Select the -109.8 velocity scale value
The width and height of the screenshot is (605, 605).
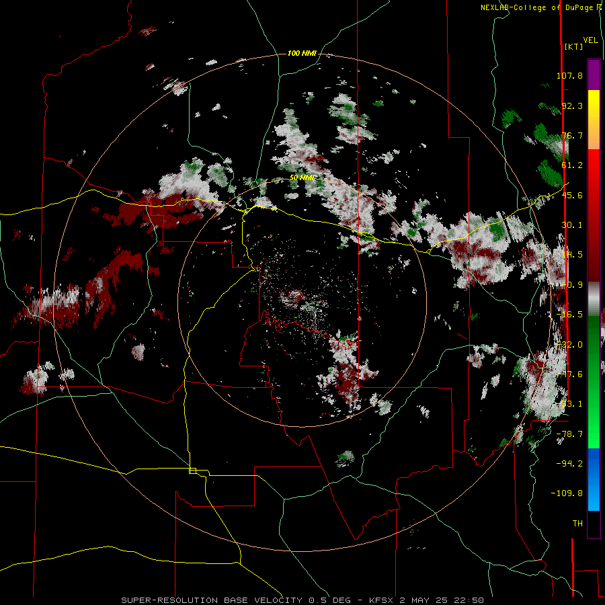pos(567,493)
